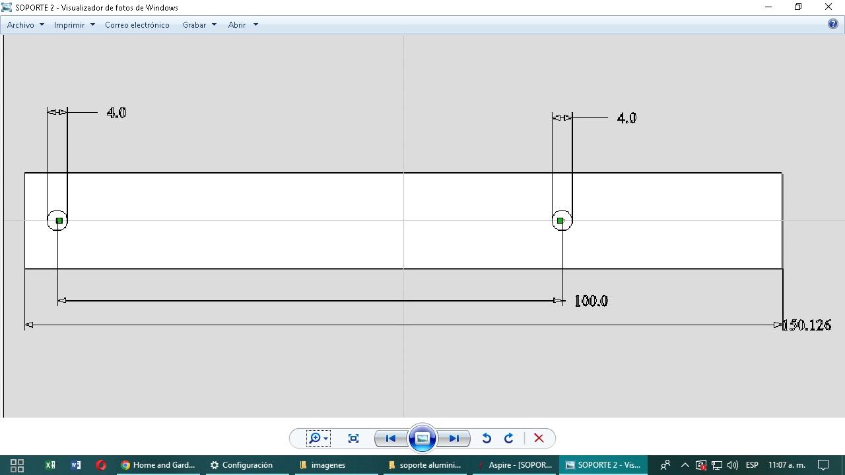Rotate the image clockwise
Viewport: 845px width, 475px height.
pyautogui.click(x=509, y=438)
